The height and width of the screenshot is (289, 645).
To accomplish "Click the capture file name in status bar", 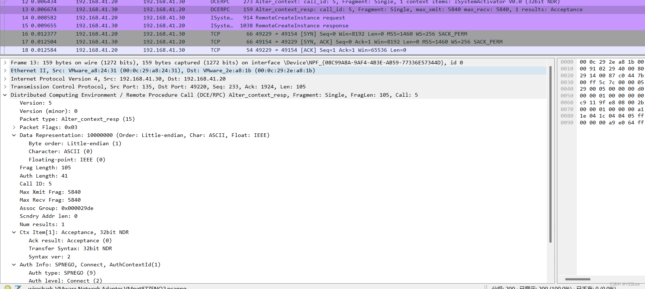I will 107,288.
